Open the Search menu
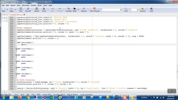Image resolution: width=178 pixels, height=100 pixels. pos(13,5)
